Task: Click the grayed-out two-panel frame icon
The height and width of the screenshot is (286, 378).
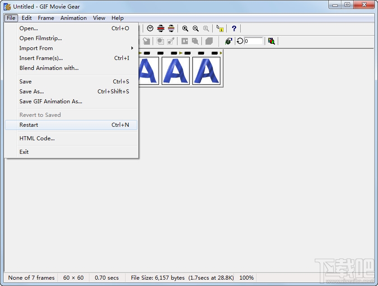Action: [185, 41]
